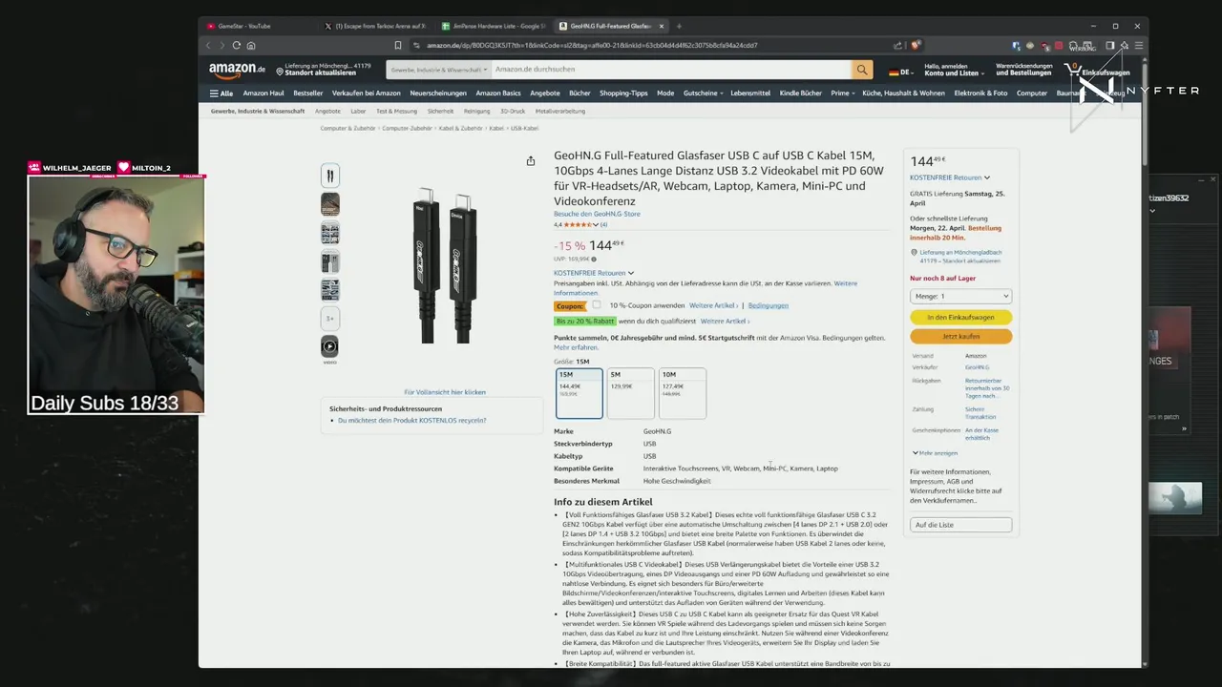
Task: Open Angebote in the main navigation
Action: [x=545, y=94]
